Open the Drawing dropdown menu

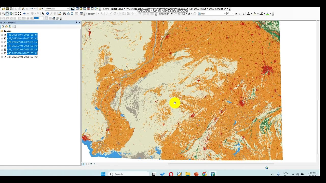(164, 14)
